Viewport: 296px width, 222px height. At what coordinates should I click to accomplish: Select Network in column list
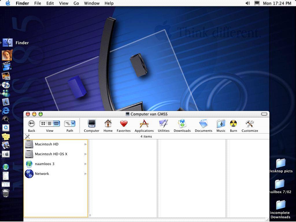pos(55,174)
